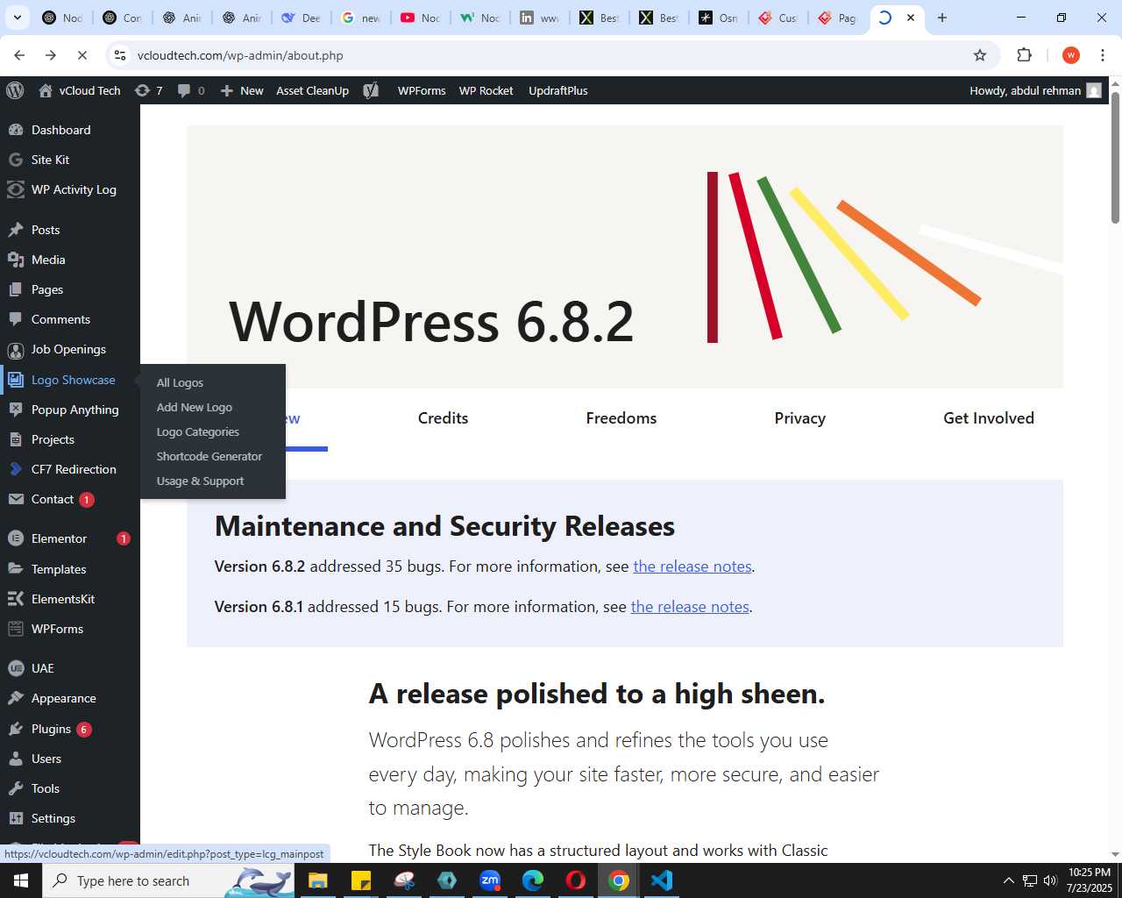The width and height of the screenshot is (1122, 898).
Task: Open Job Openings in the sidebar
Action: coord(70,349)
